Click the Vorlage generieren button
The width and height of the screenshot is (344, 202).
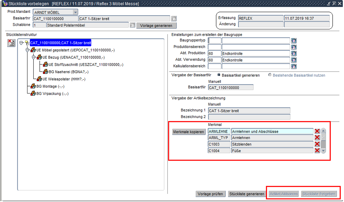[156, 26]
